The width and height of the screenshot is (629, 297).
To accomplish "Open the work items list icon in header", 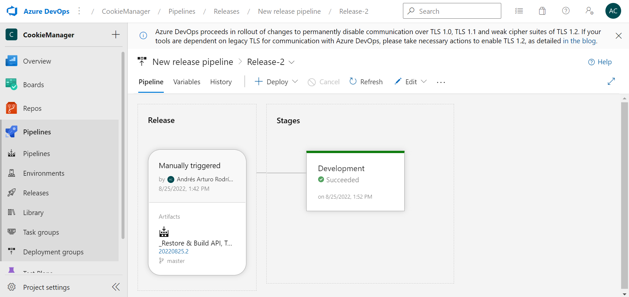I will pos(519,11).
